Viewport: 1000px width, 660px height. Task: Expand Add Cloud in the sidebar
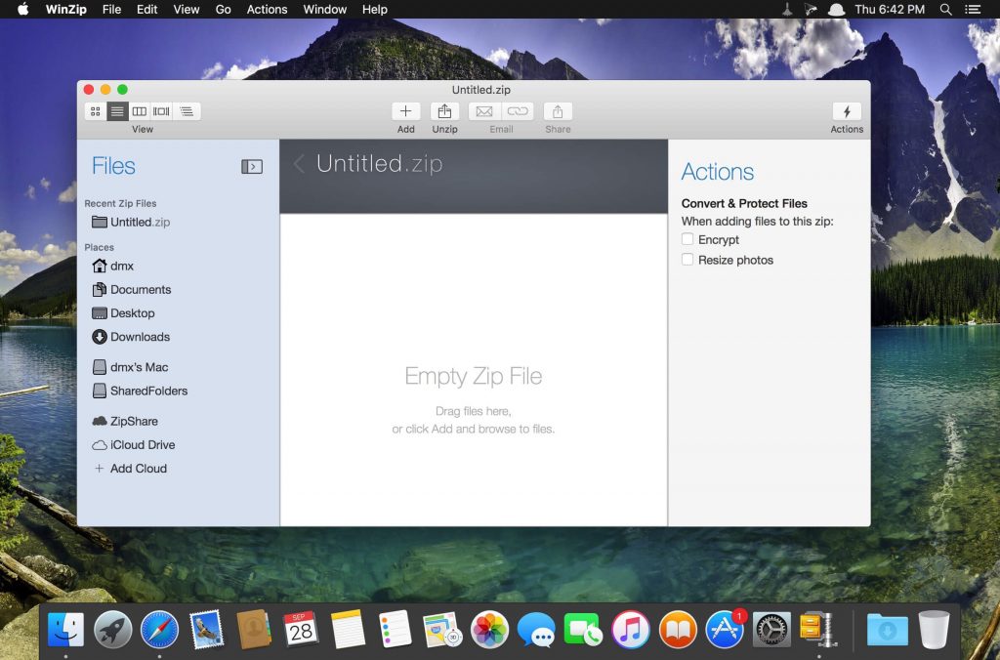(x=130, y=469)
